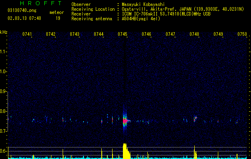
Task: Click the timestamp 02.03.13 07:40
Action: (24, 18)
